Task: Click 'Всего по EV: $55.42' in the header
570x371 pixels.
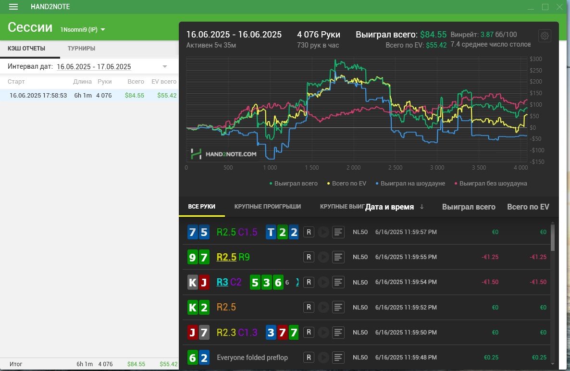Action: 416,45
